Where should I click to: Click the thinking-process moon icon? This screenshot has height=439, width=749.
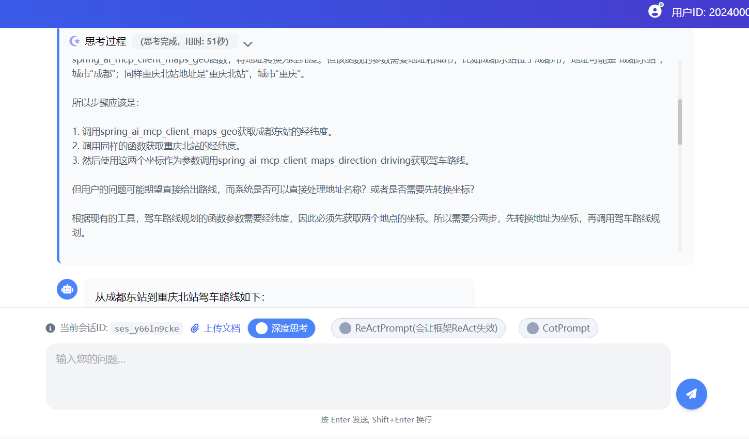[74, 41]
